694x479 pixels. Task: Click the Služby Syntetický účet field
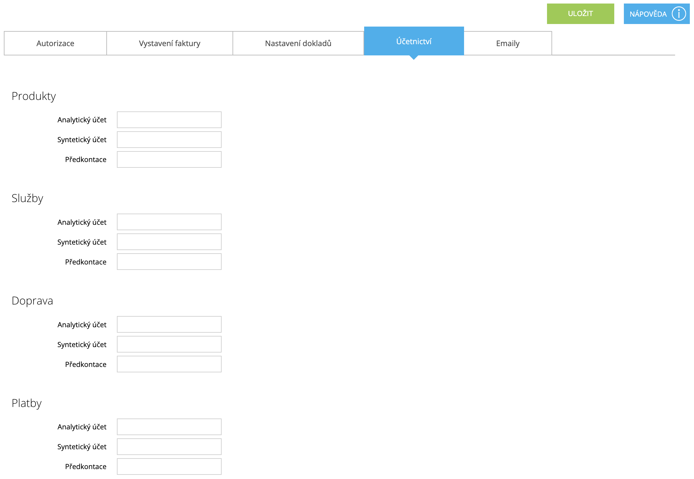tap(169, 242)
